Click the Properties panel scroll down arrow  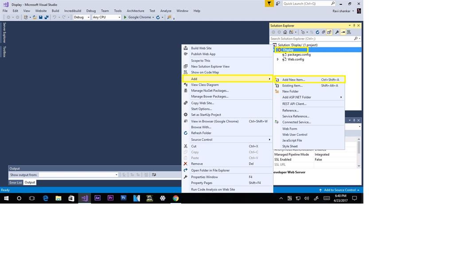[x=359, y=166]
